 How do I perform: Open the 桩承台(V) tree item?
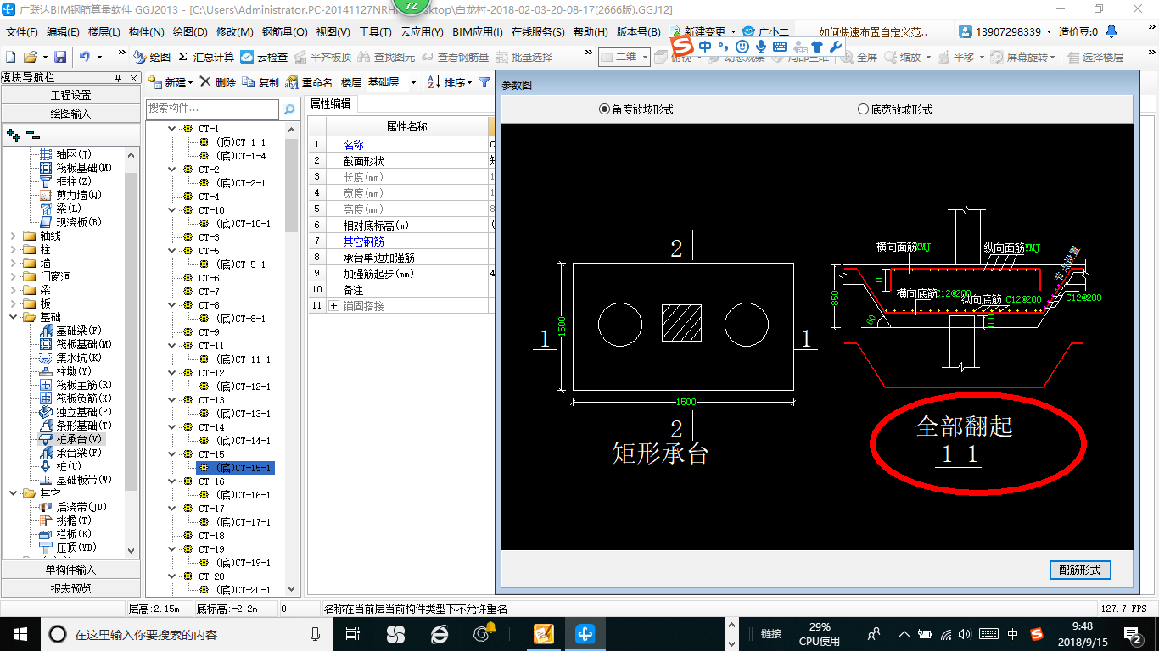coord(80,439)
